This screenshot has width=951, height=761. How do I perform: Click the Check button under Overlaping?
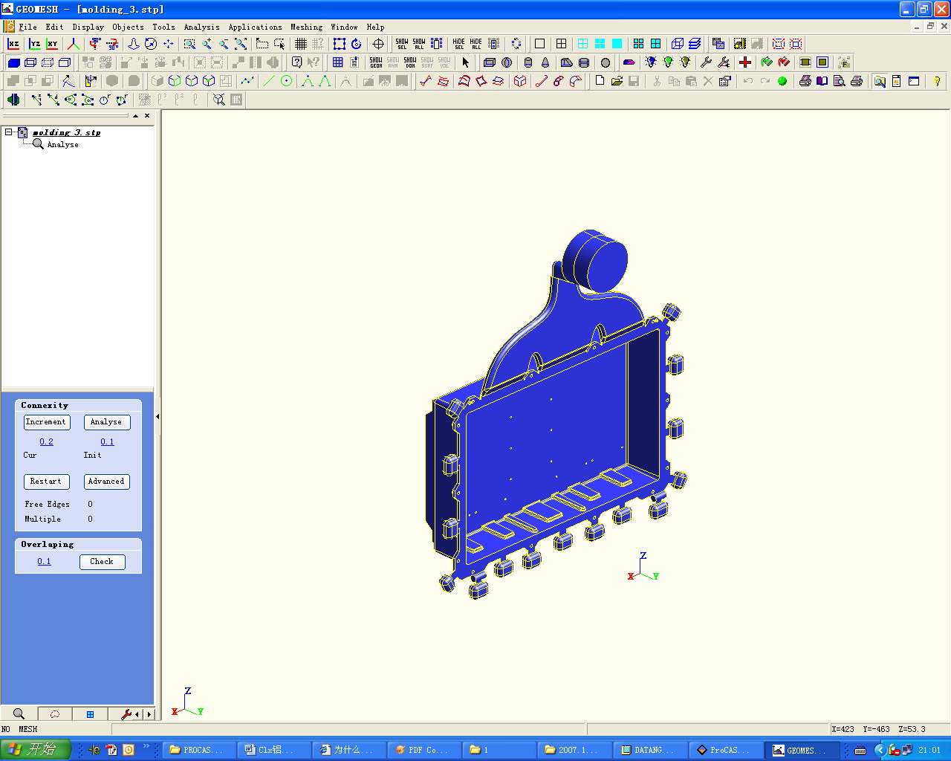point(103,562)
